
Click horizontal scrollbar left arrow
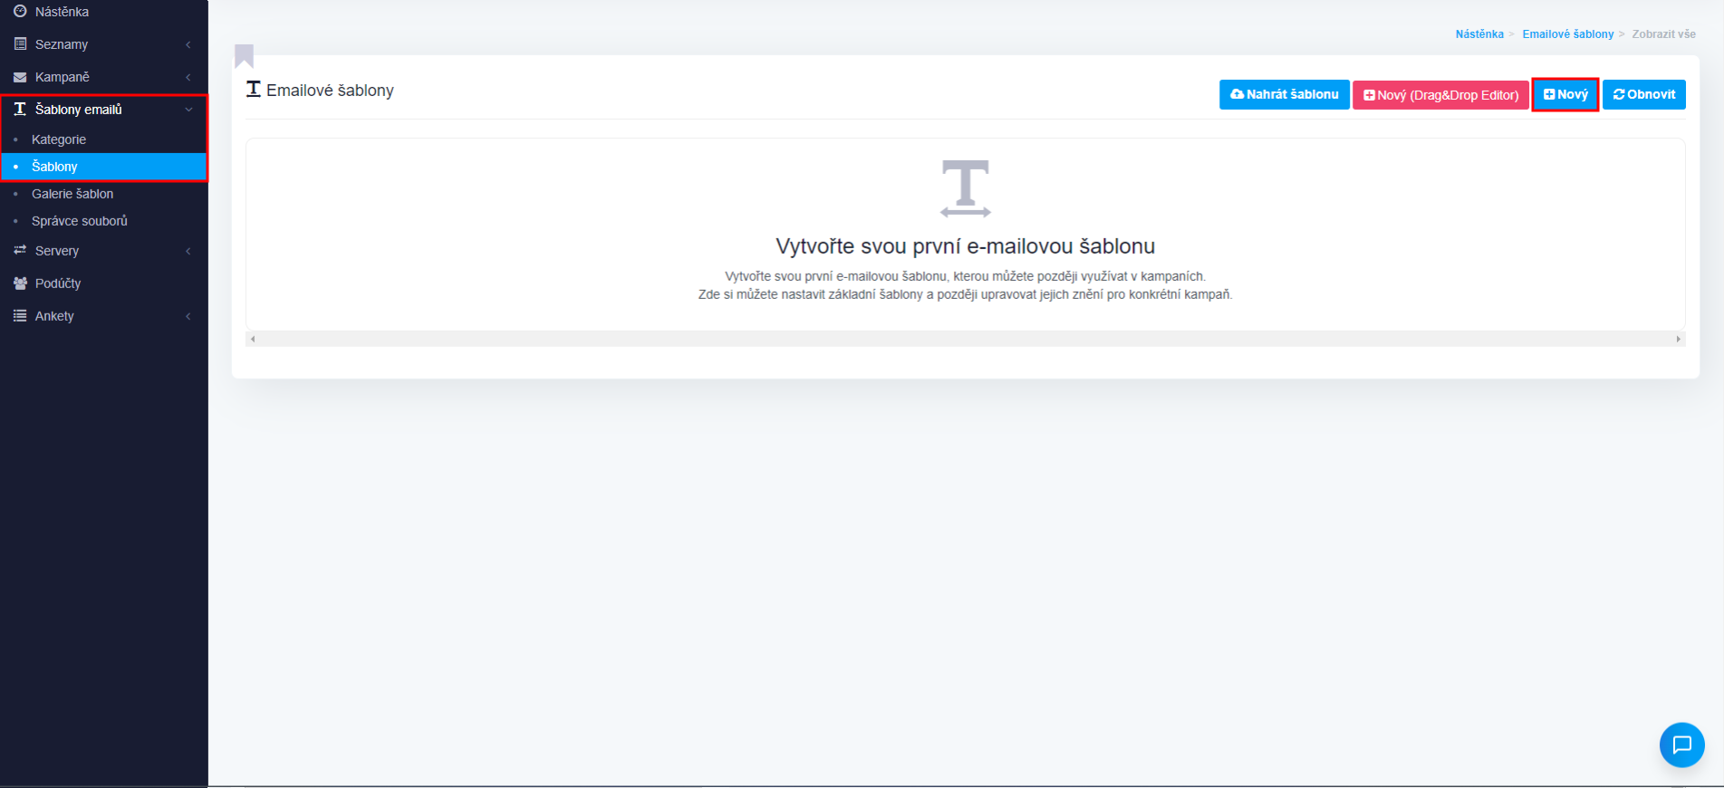pos(253,339)
